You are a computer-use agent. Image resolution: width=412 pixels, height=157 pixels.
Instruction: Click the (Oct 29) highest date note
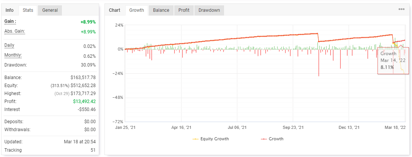pos(62,94)
